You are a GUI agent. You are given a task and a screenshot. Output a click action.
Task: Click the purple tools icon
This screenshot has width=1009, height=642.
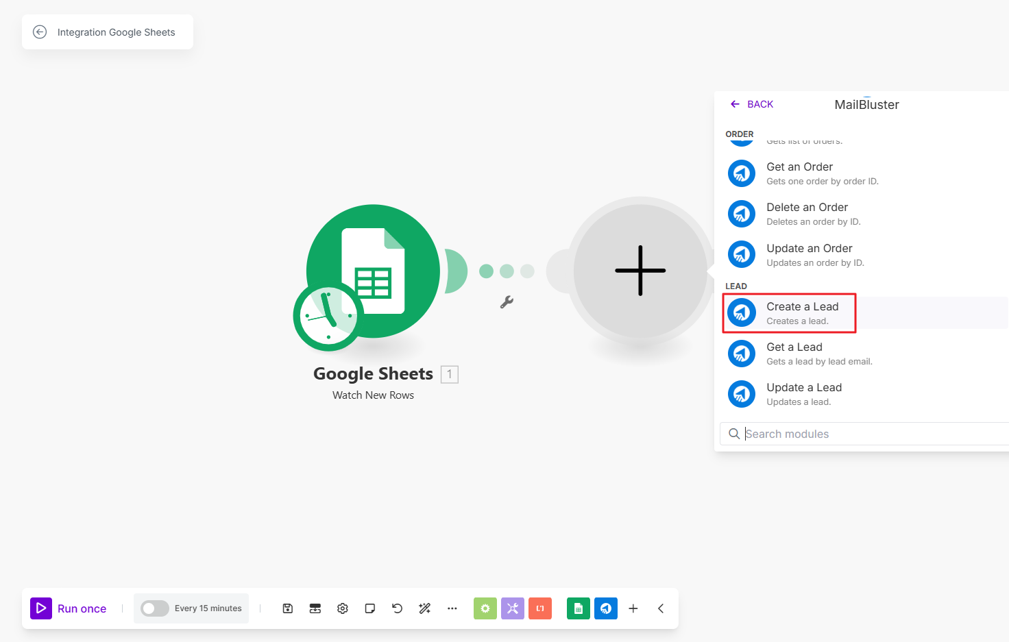(513, 608)
